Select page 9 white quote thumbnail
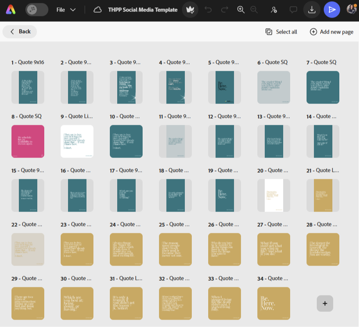The height and width of the screenshot is (327, 359). [77, 141]
